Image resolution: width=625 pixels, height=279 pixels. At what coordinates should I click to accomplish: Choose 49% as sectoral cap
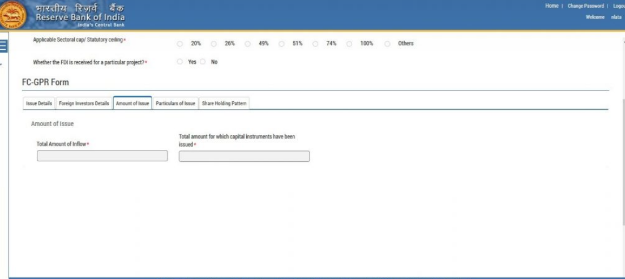(247, 44)
